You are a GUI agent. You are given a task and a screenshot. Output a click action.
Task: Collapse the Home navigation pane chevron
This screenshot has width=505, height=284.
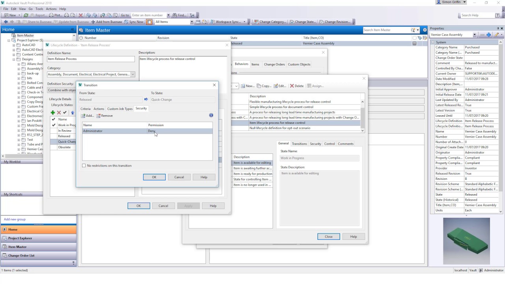click(73, 30)
